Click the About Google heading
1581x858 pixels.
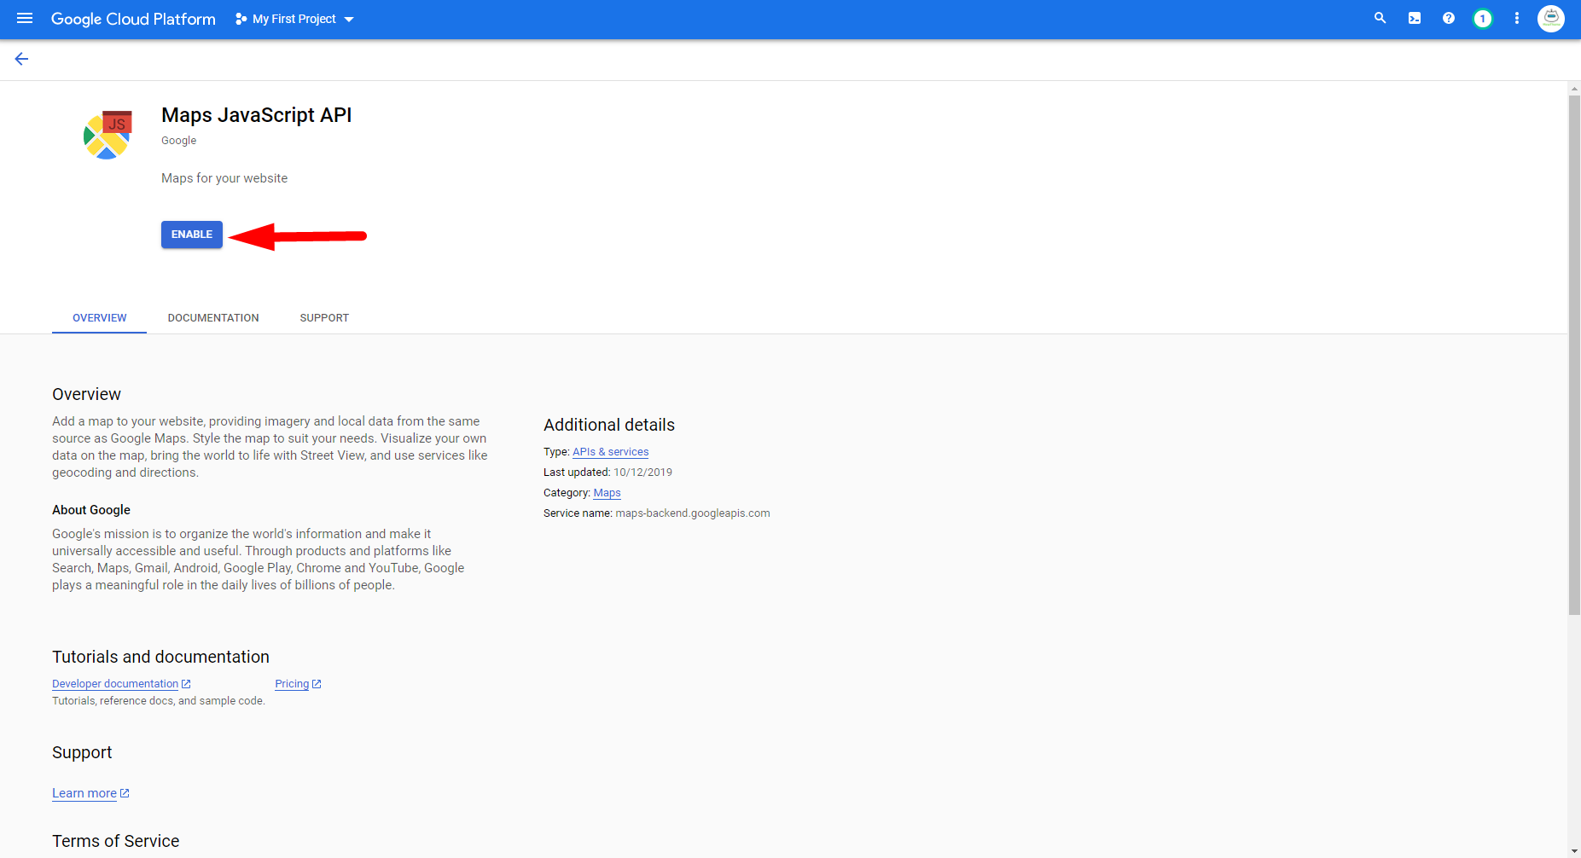tap(91, 510)
